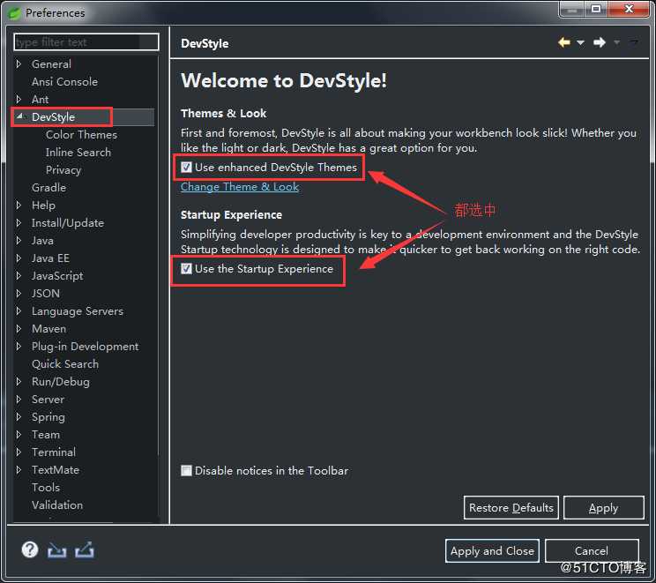
Task: Click Apply and Close button
Action: [x=492, y=550]
